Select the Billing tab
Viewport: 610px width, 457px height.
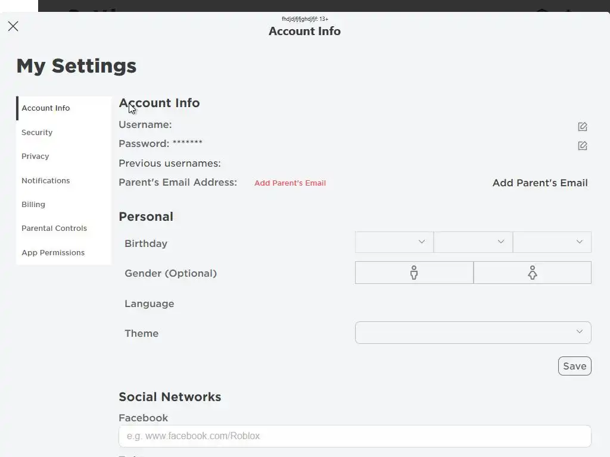(33, 205)
